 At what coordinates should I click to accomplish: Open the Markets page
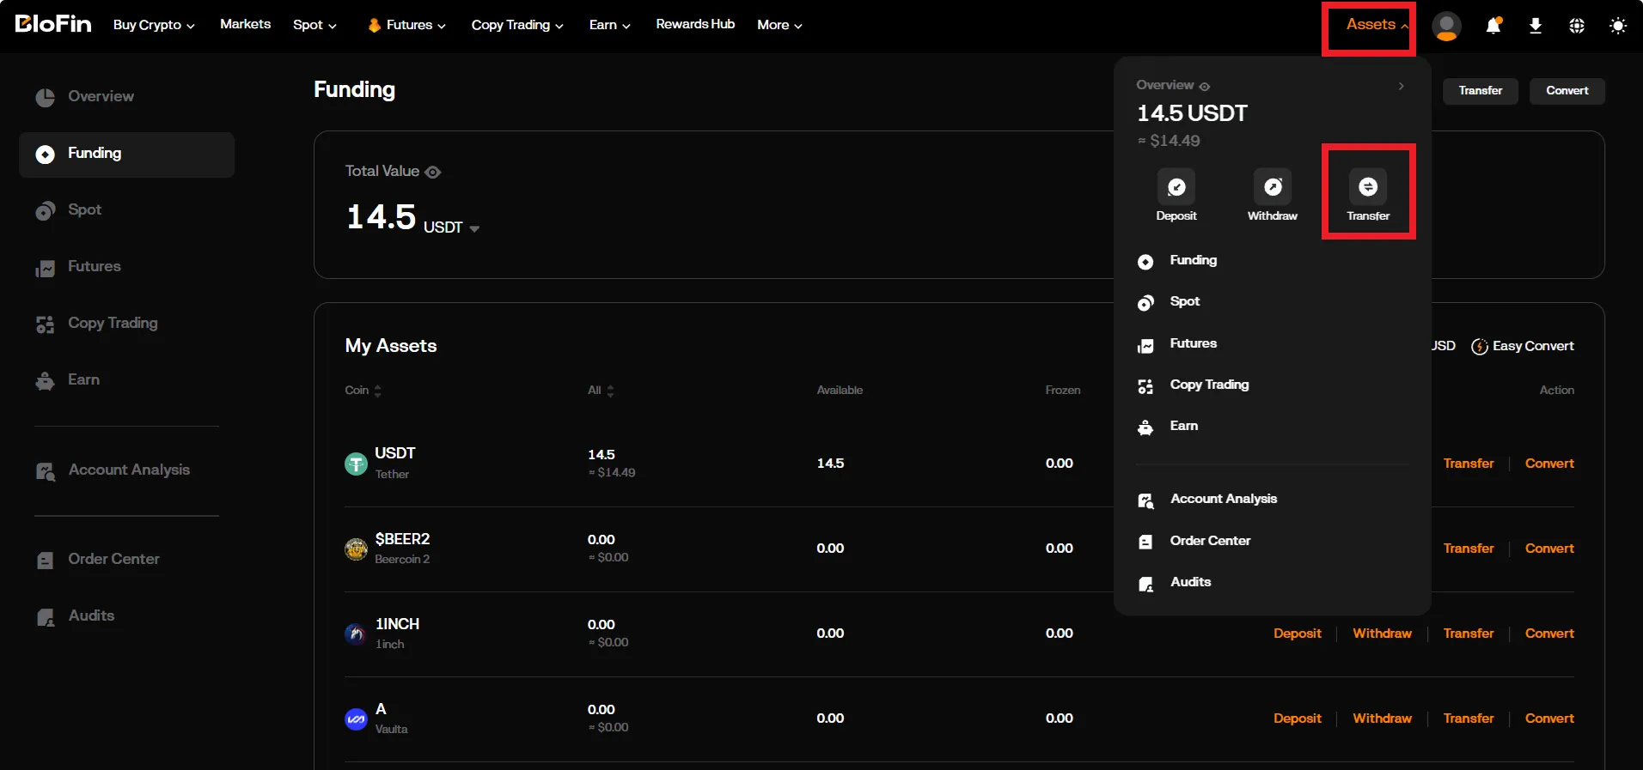coord(245,24)
